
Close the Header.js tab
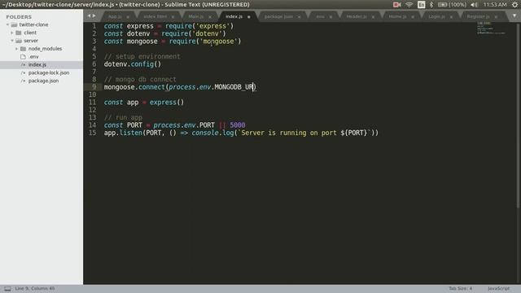[373, 16]
